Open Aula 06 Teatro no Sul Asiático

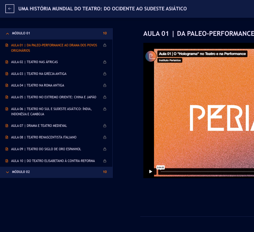tap(51, 111)
